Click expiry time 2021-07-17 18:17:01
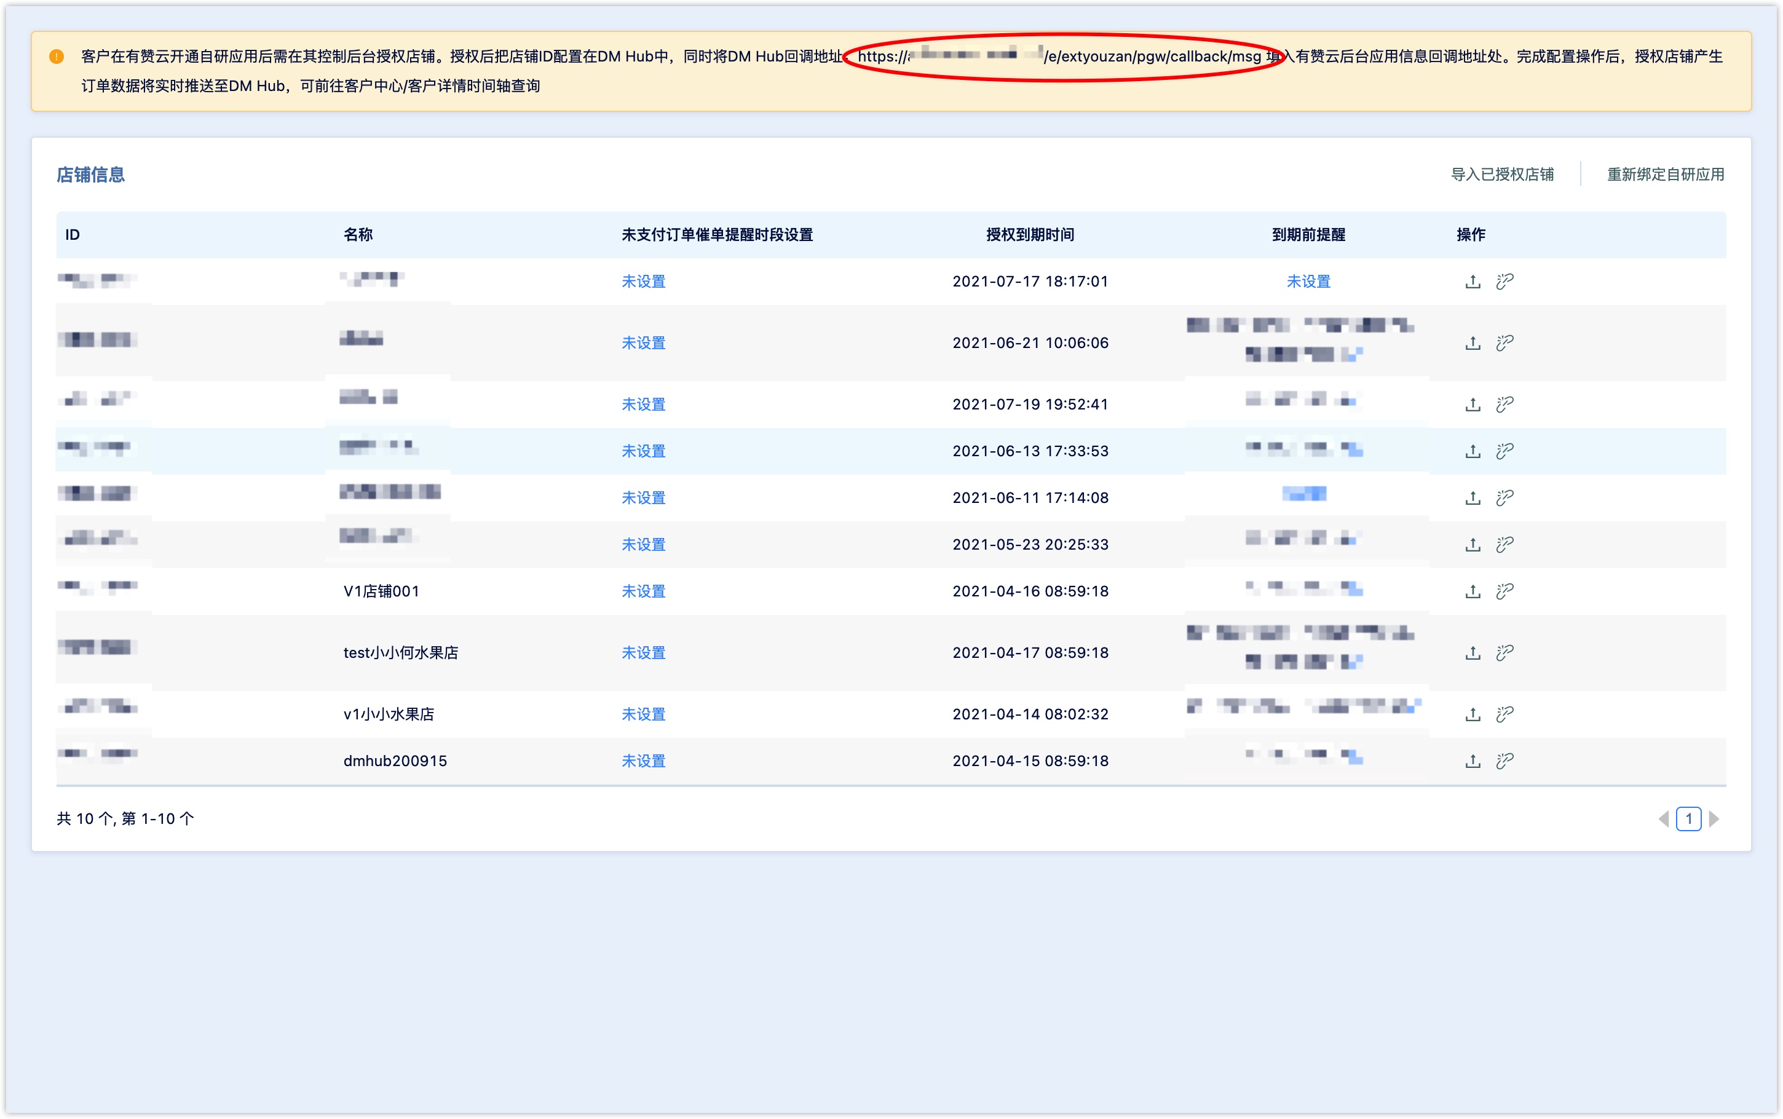The image size is (1783, 1119). point(1030,281)
